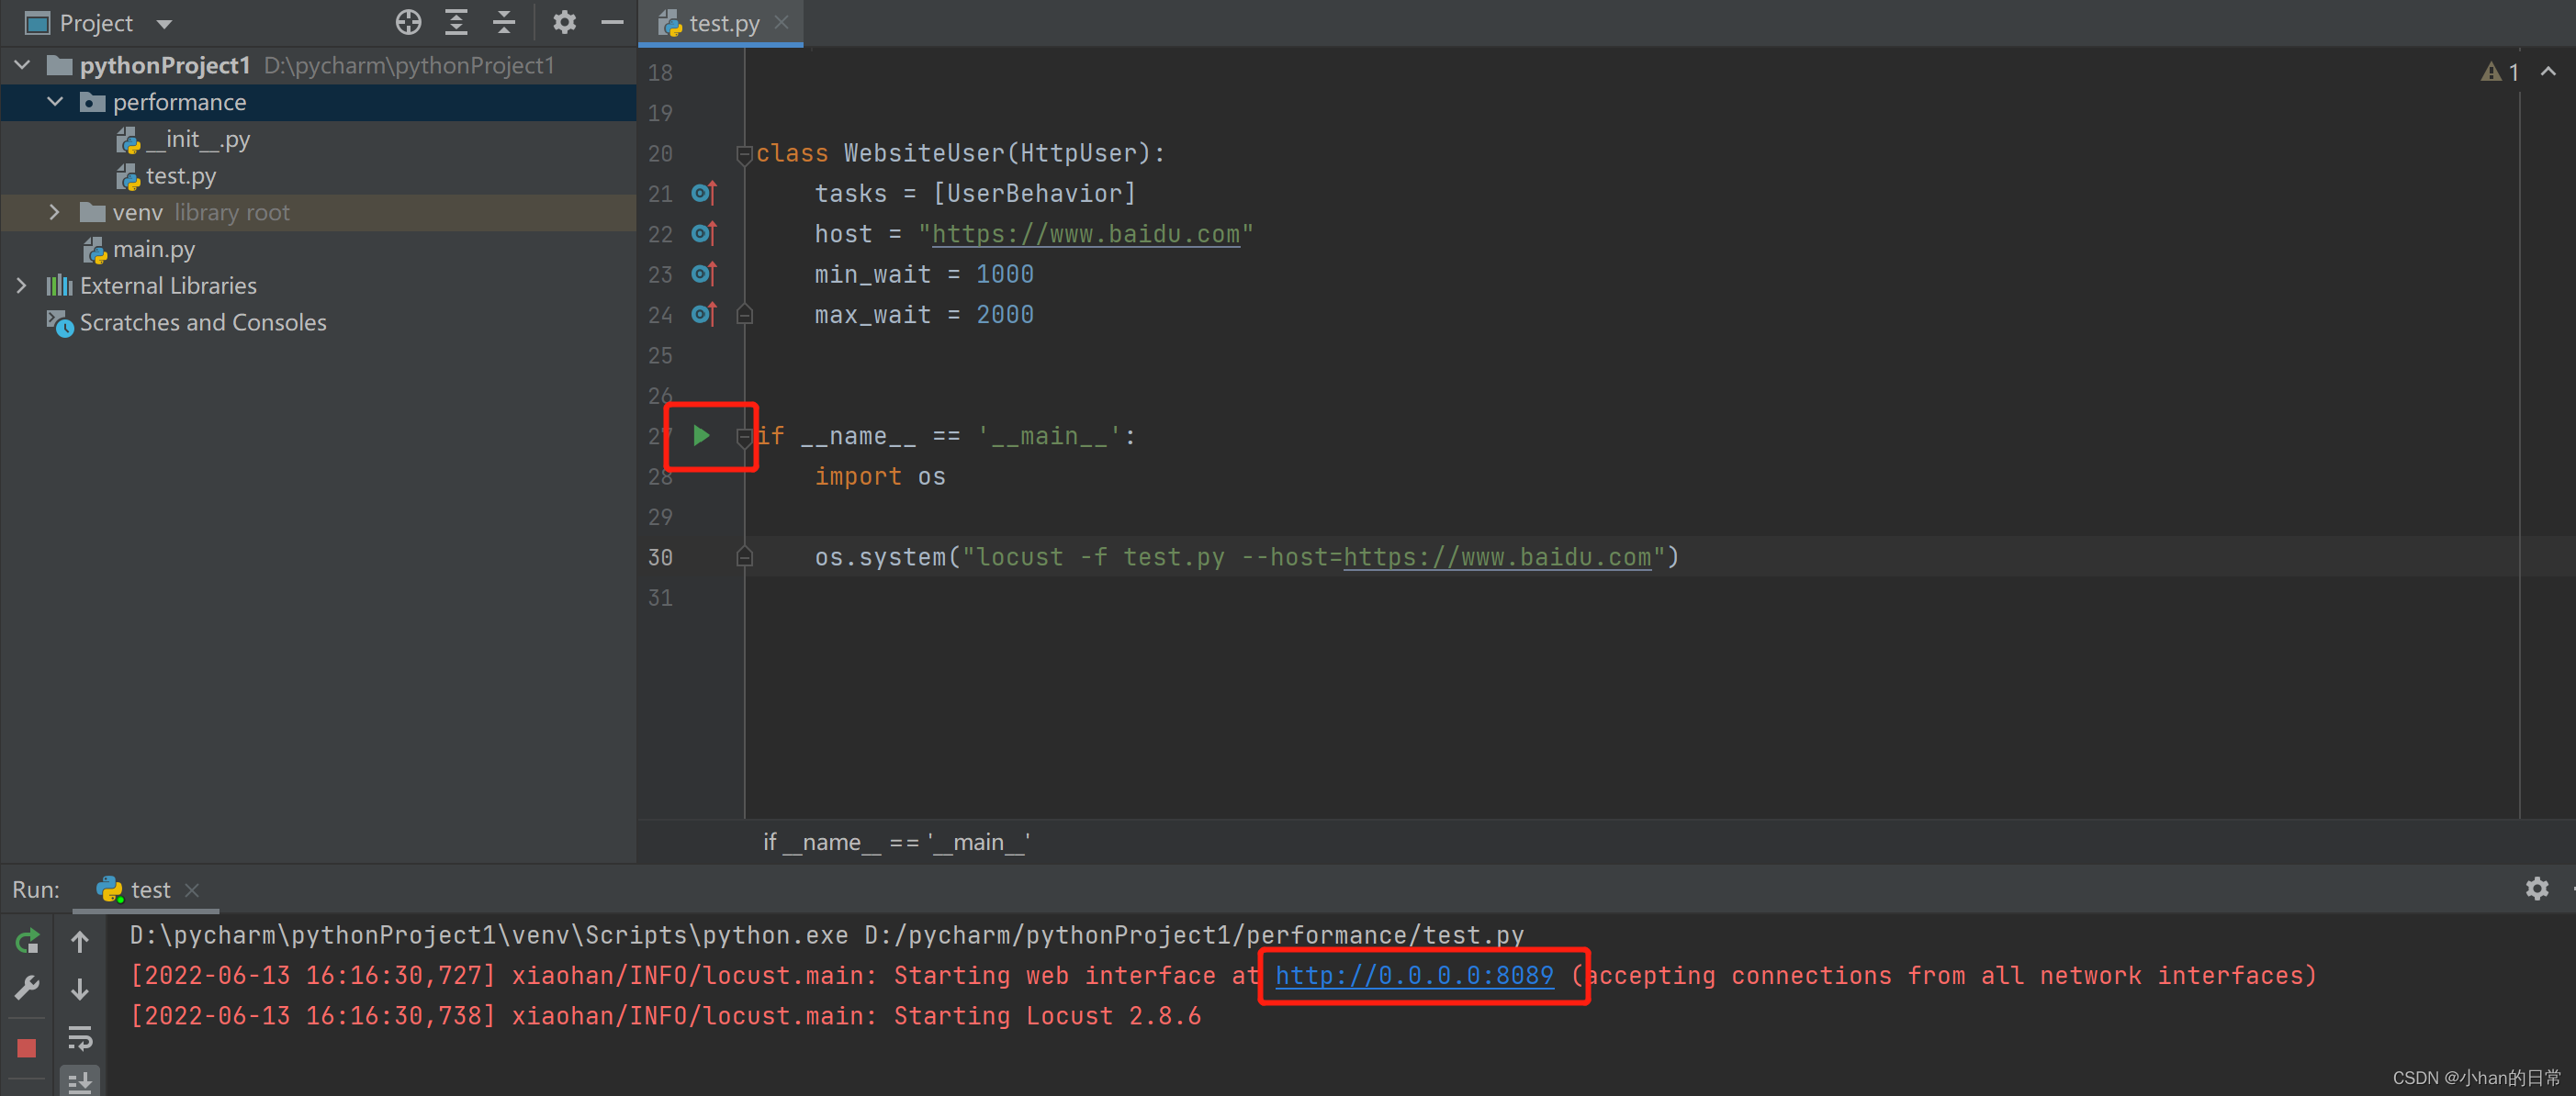
Task: Toggle soft-wrap in the Run console
Action: tap(80, 1038)
